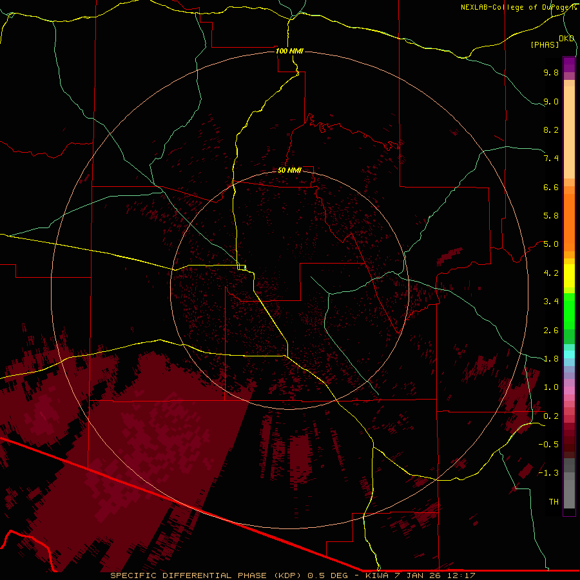Click the 8.2 value on the color scale
This screenshot has height=580, width=580.
[x=551, y=130]
